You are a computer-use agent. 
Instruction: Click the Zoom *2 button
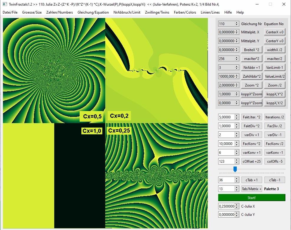(x=252, y=85)
